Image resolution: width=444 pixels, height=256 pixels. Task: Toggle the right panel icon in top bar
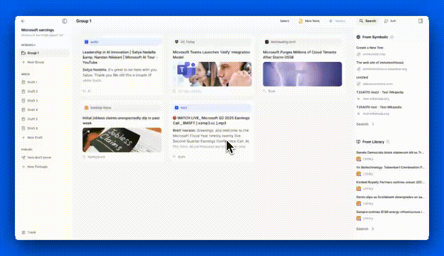pos(421,21)
